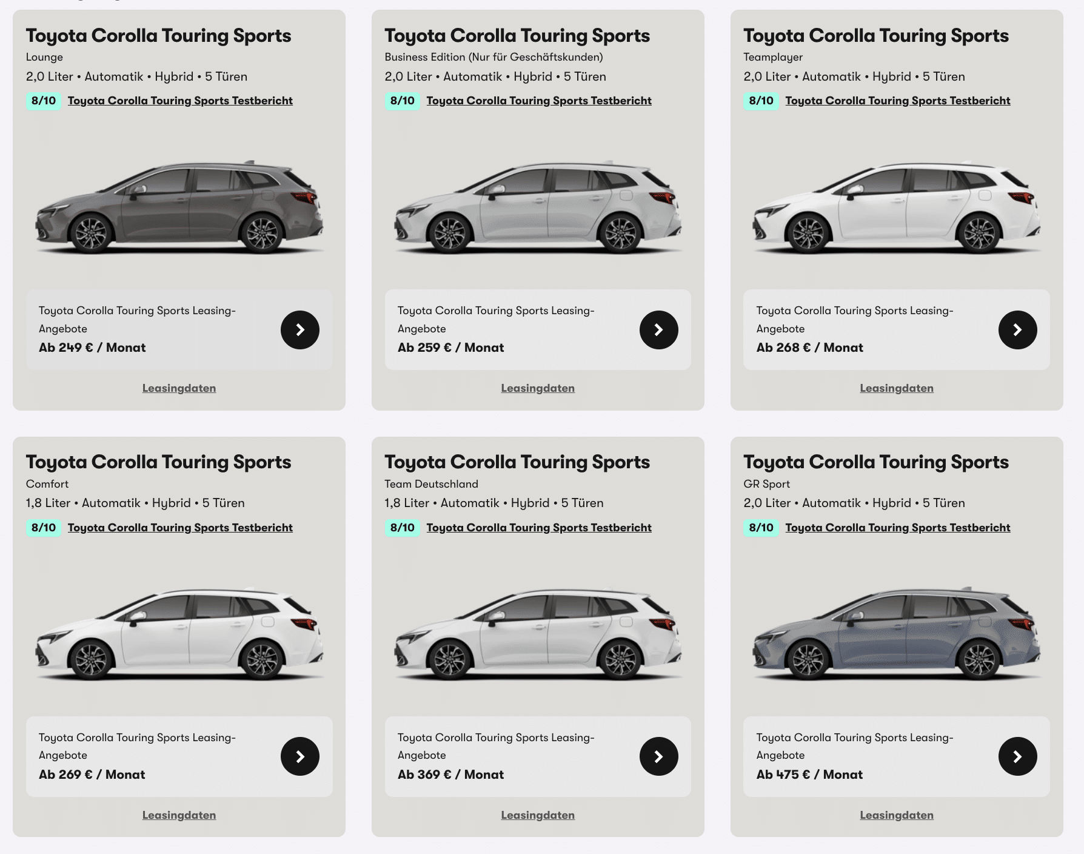Select 'Ab 369 € / Monat' price text
This screenshot has height=854, width=1084.
(x=451, y=775)
